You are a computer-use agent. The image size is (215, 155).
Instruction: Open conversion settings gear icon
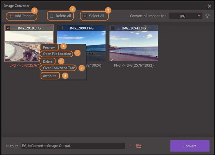pyautogui.click(x=208, y=16)
